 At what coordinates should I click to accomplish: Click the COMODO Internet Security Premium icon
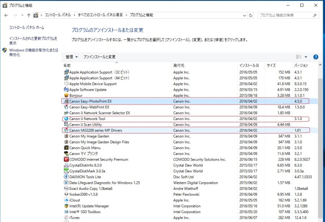[66, 159]
